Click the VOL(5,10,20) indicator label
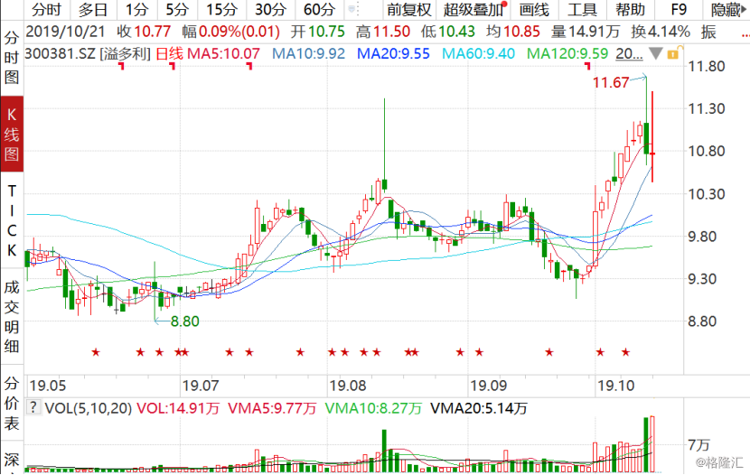 click(x=82, y=409)
